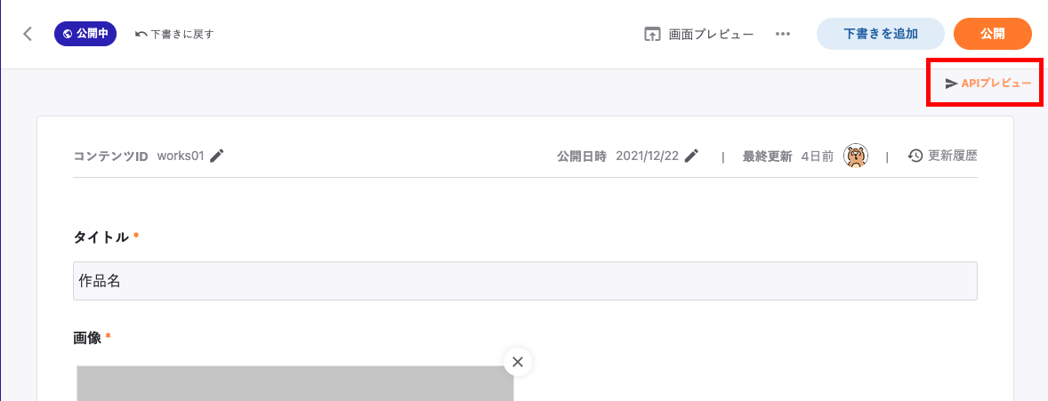Click the 公開中 status badge
1048x401 pixels.
tap(85, 34)
